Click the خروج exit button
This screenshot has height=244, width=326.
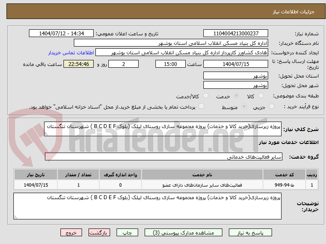pyautogui.click(x=71, y=233)
